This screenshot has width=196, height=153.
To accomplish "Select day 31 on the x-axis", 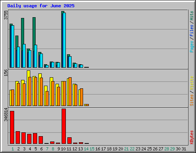I will coord(184,149).
